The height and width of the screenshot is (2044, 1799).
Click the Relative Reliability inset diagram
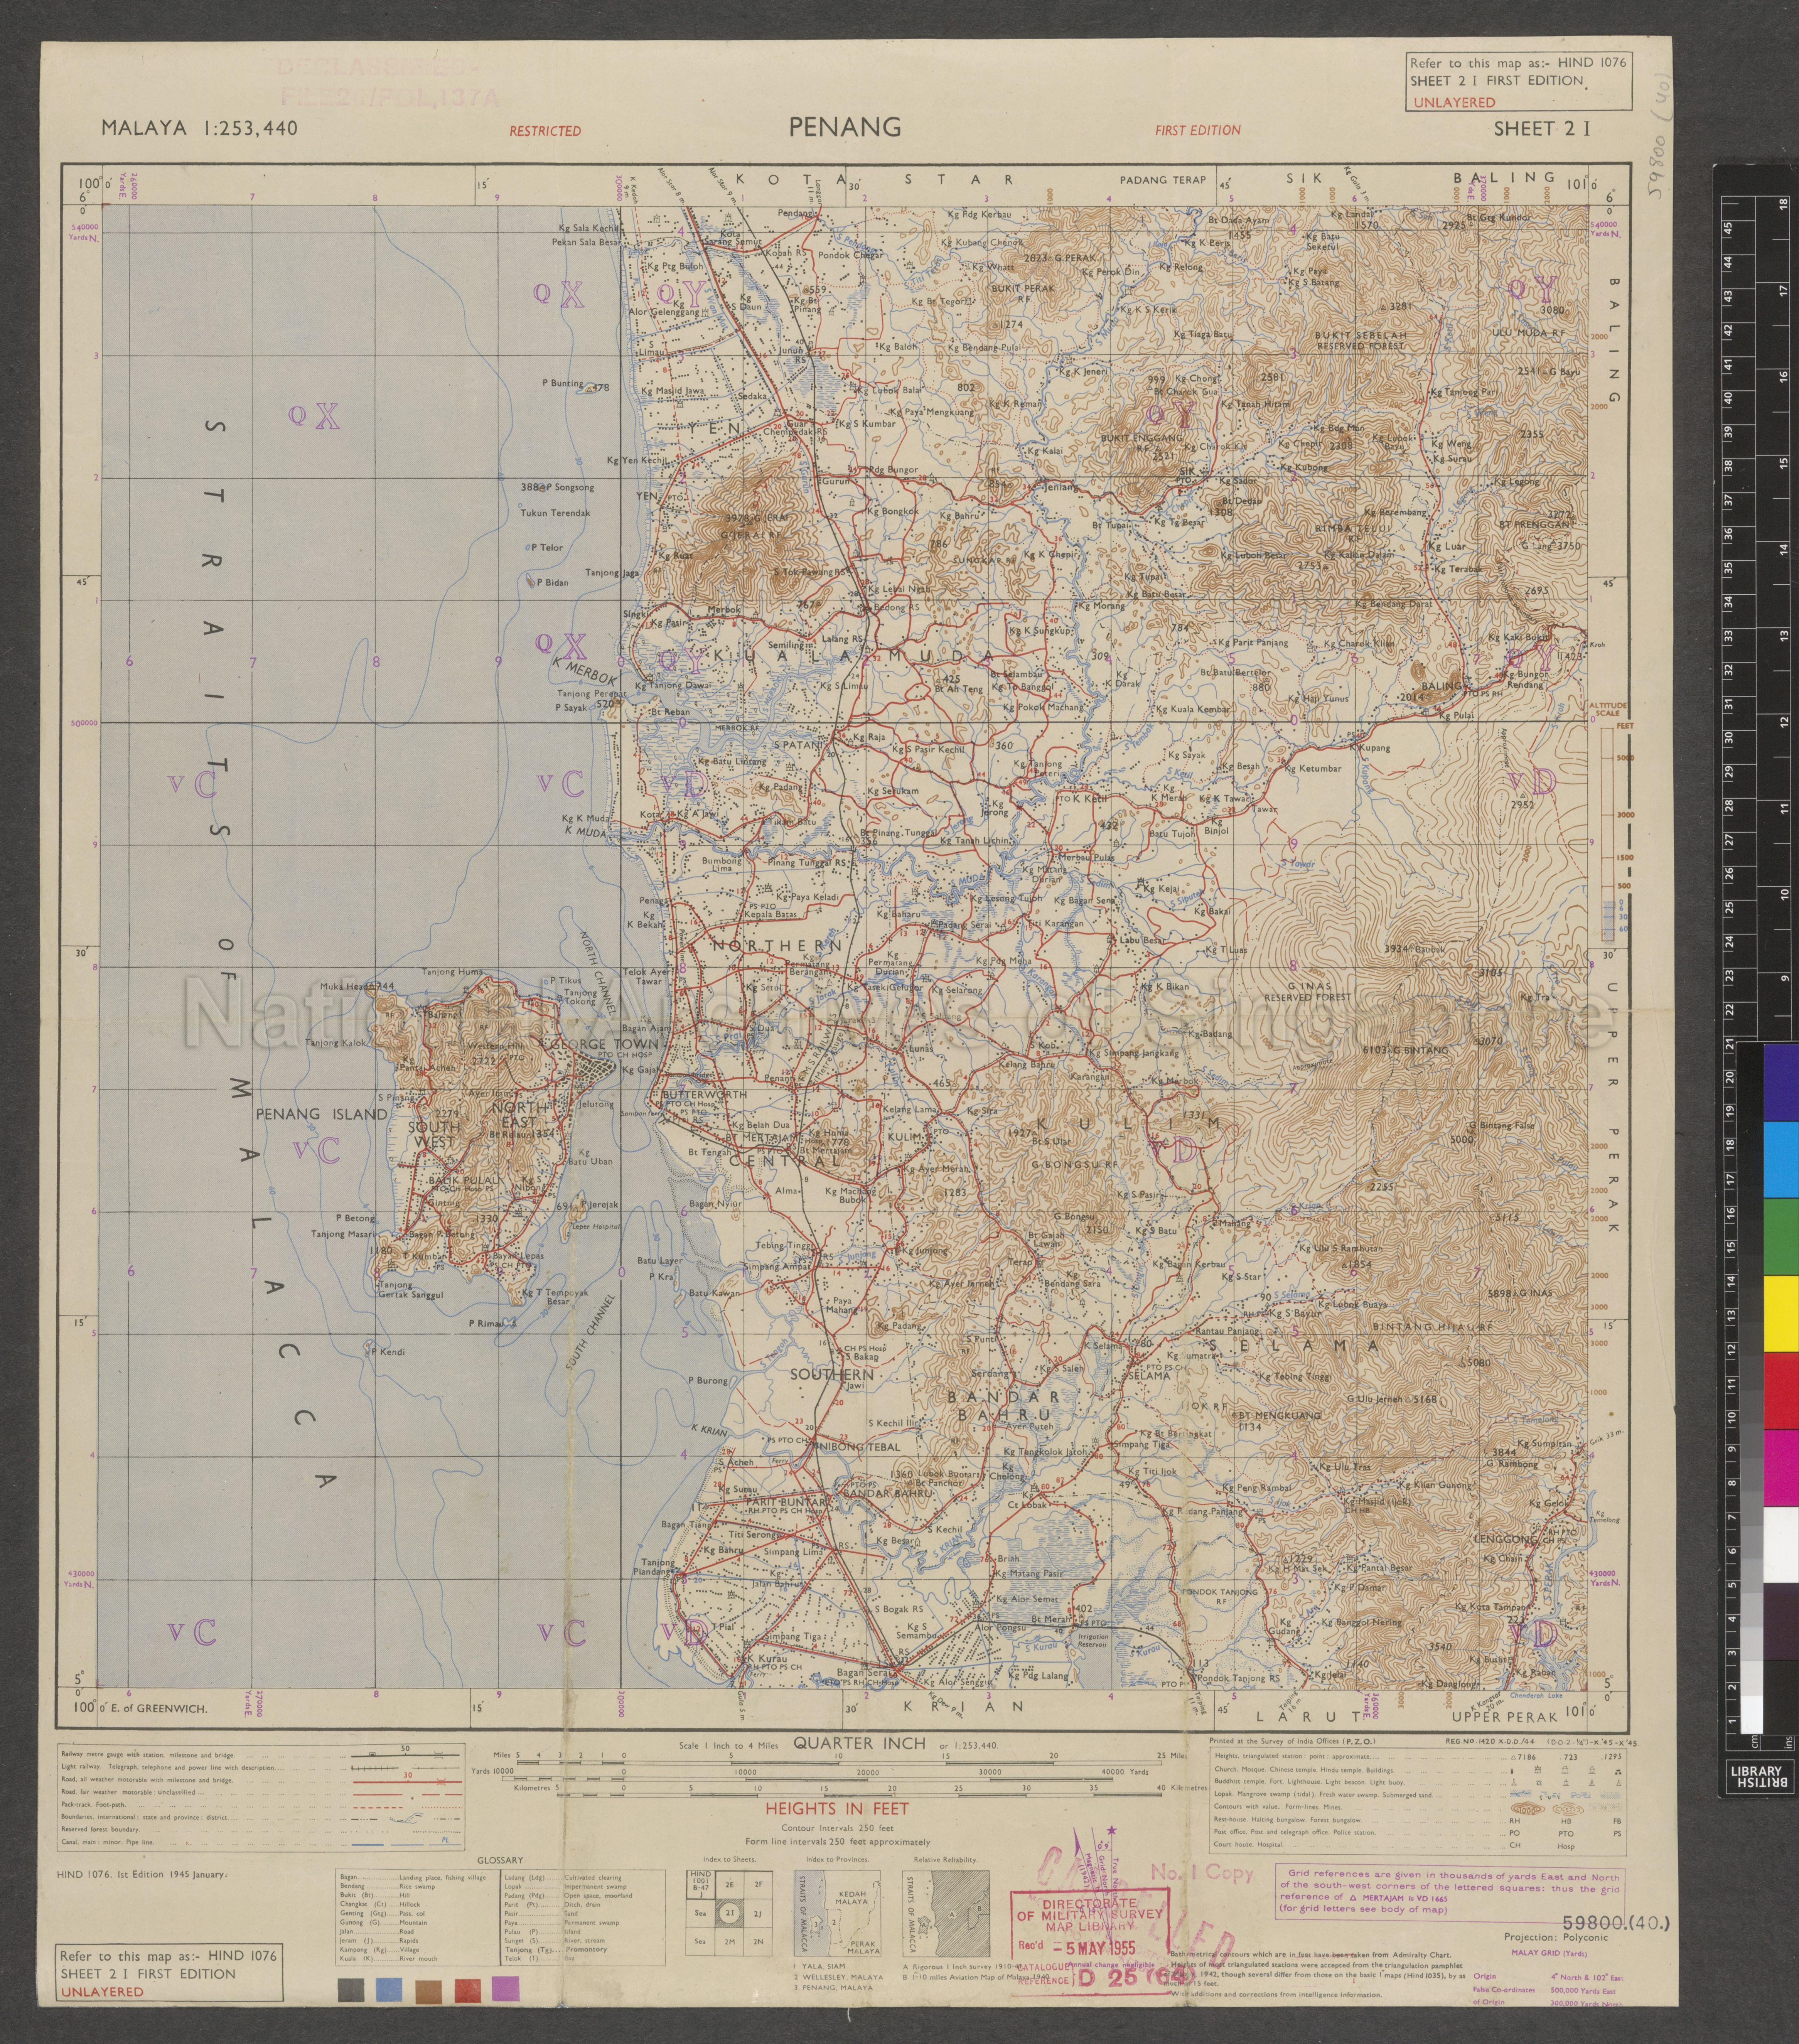946,1914
